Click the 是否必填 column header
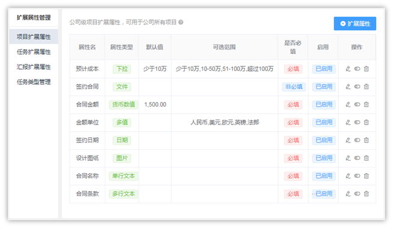The width and height of the screenshot is (393, 228). click(x=292, y=47)
